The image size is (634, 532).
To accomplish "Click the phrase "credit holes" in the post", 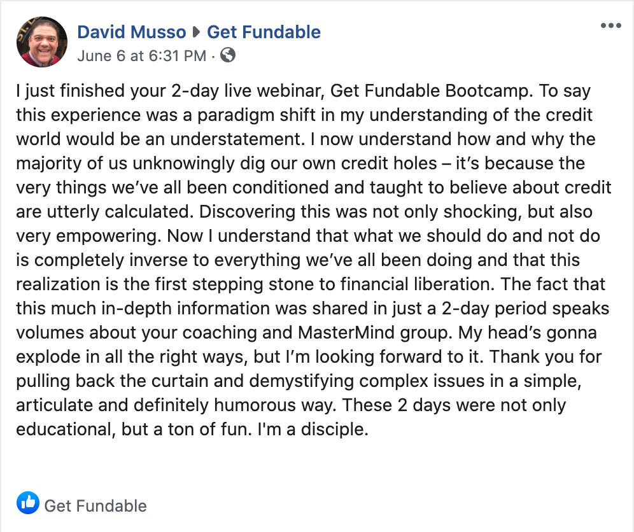I will pos(389,164).
